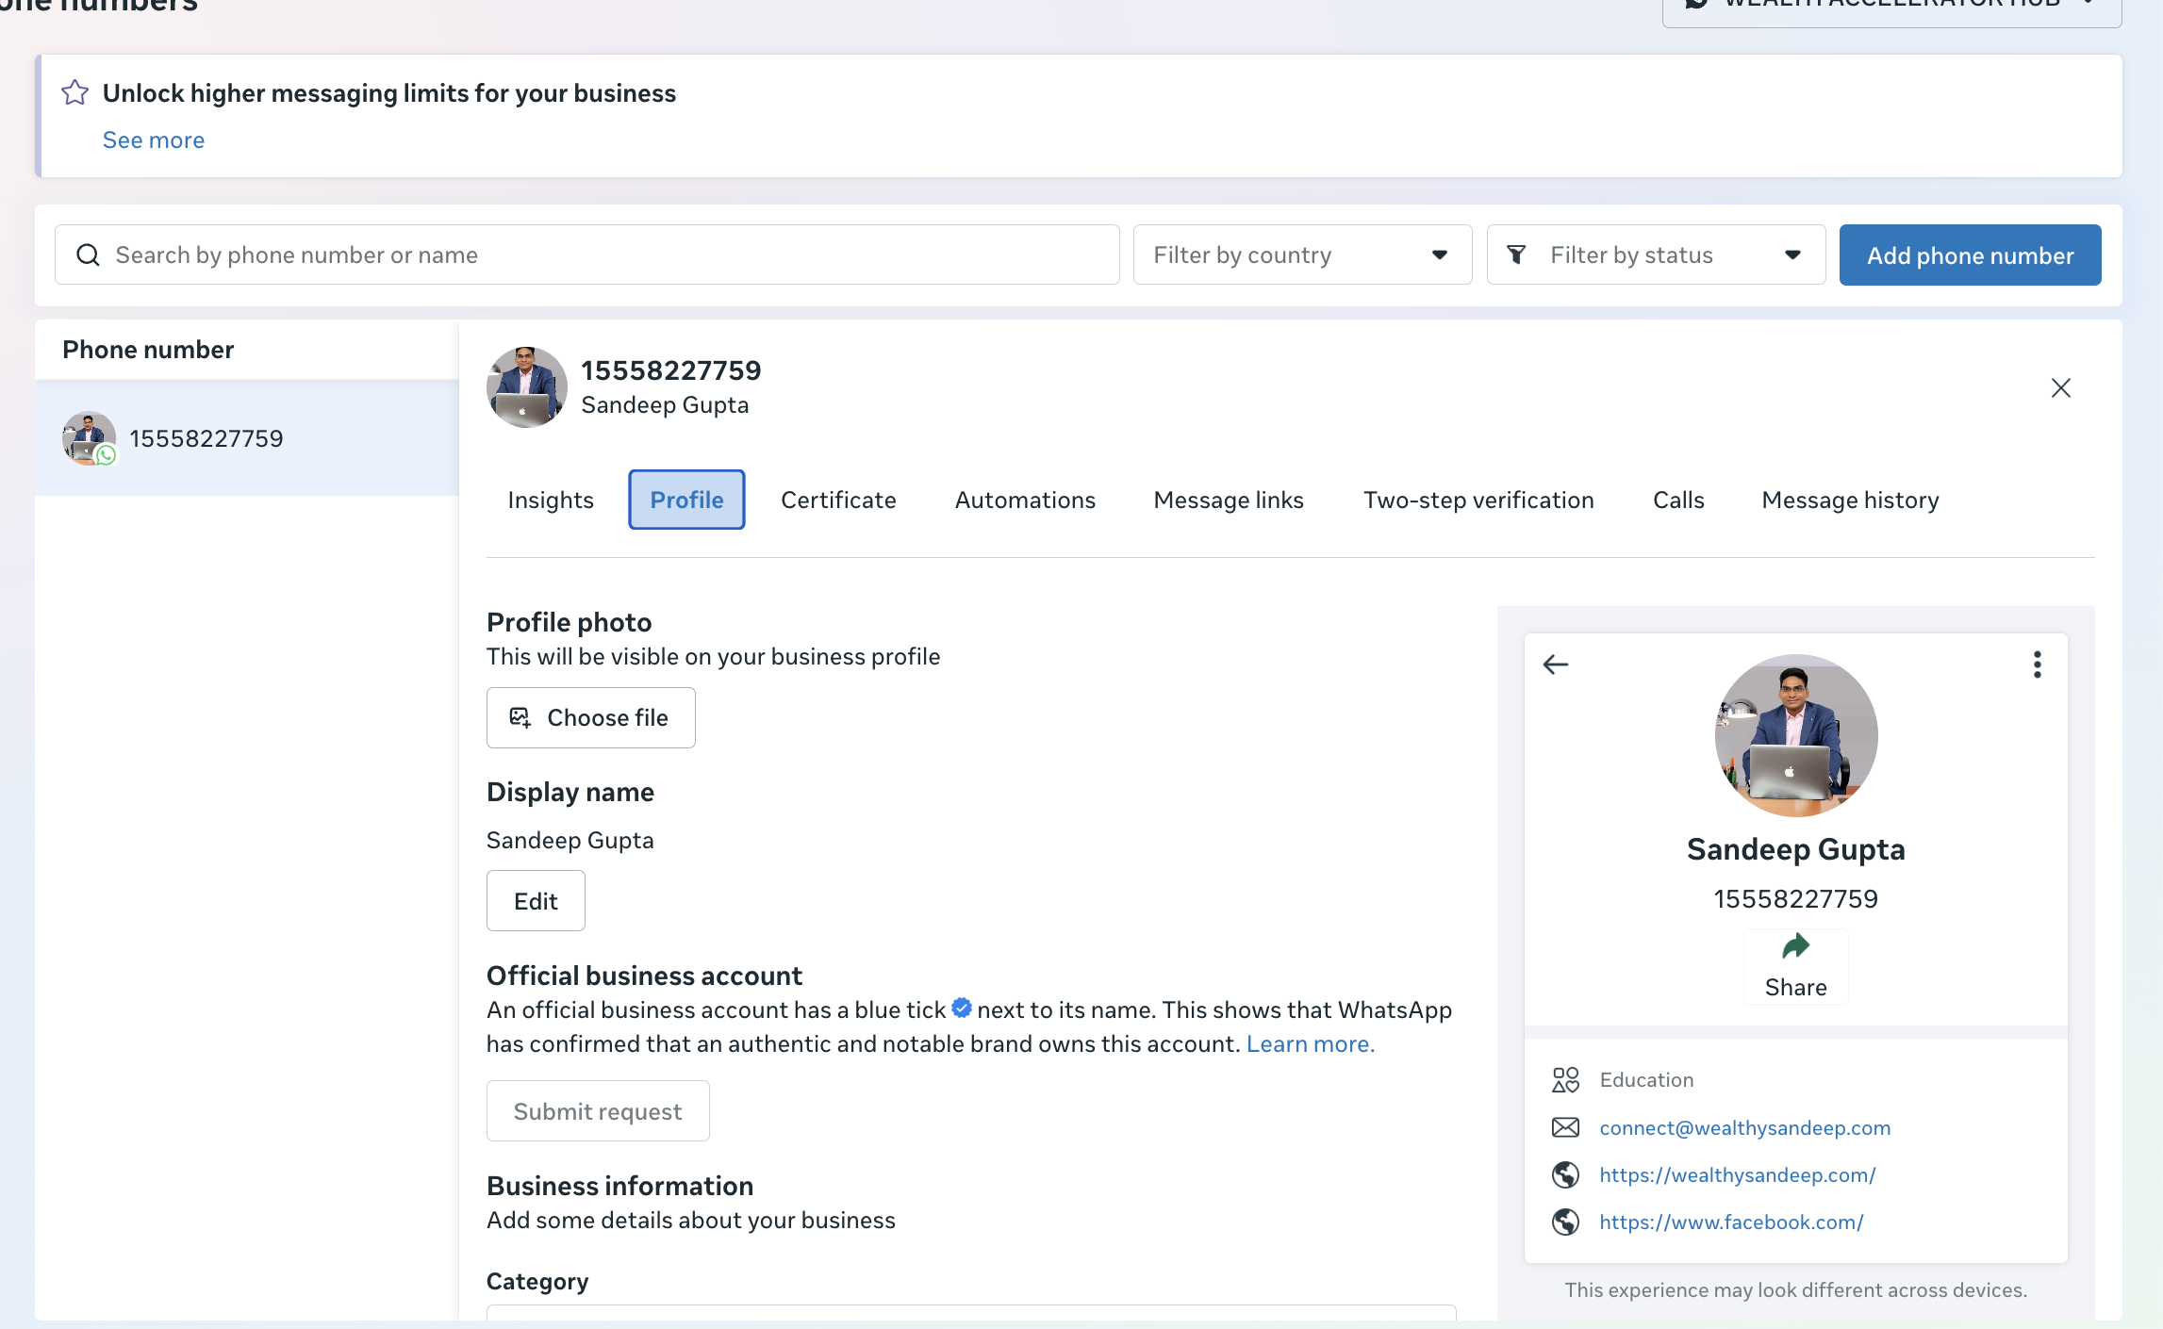Focus the phone number or name search field

click(586, 254)
